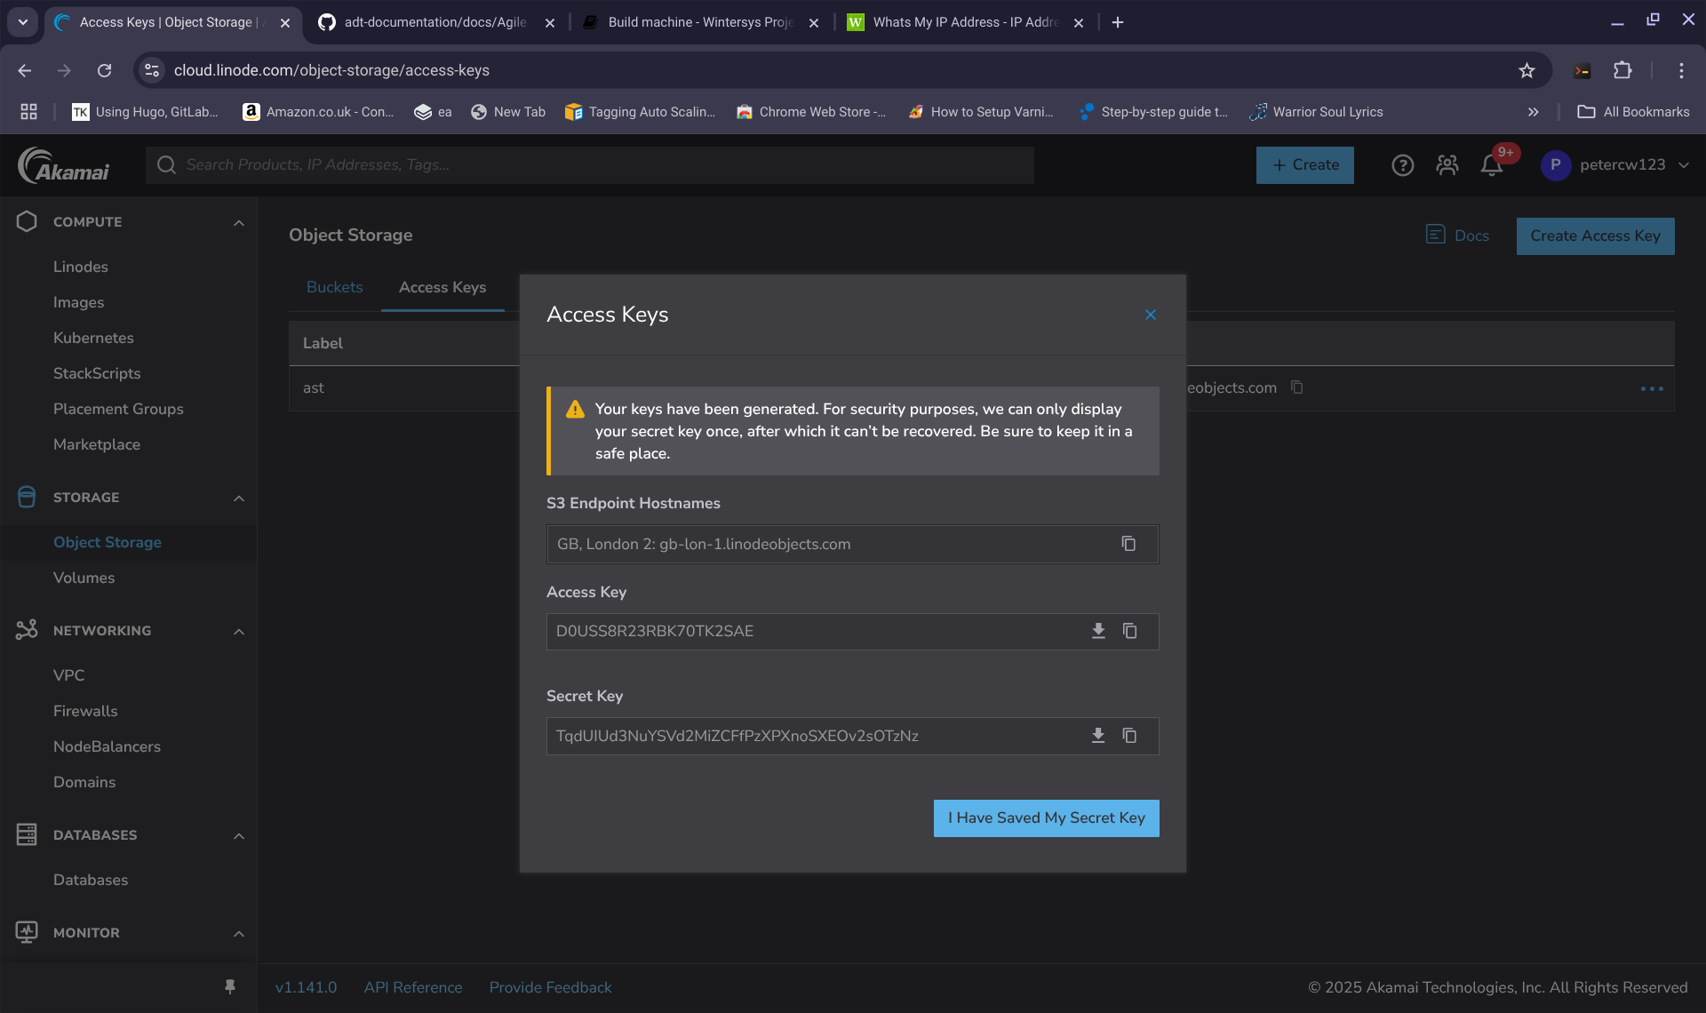Image resolution: width=1706 pixels, height=1013 pixels.
Task: Open the API Reference link
Action: tap(413, 987)
